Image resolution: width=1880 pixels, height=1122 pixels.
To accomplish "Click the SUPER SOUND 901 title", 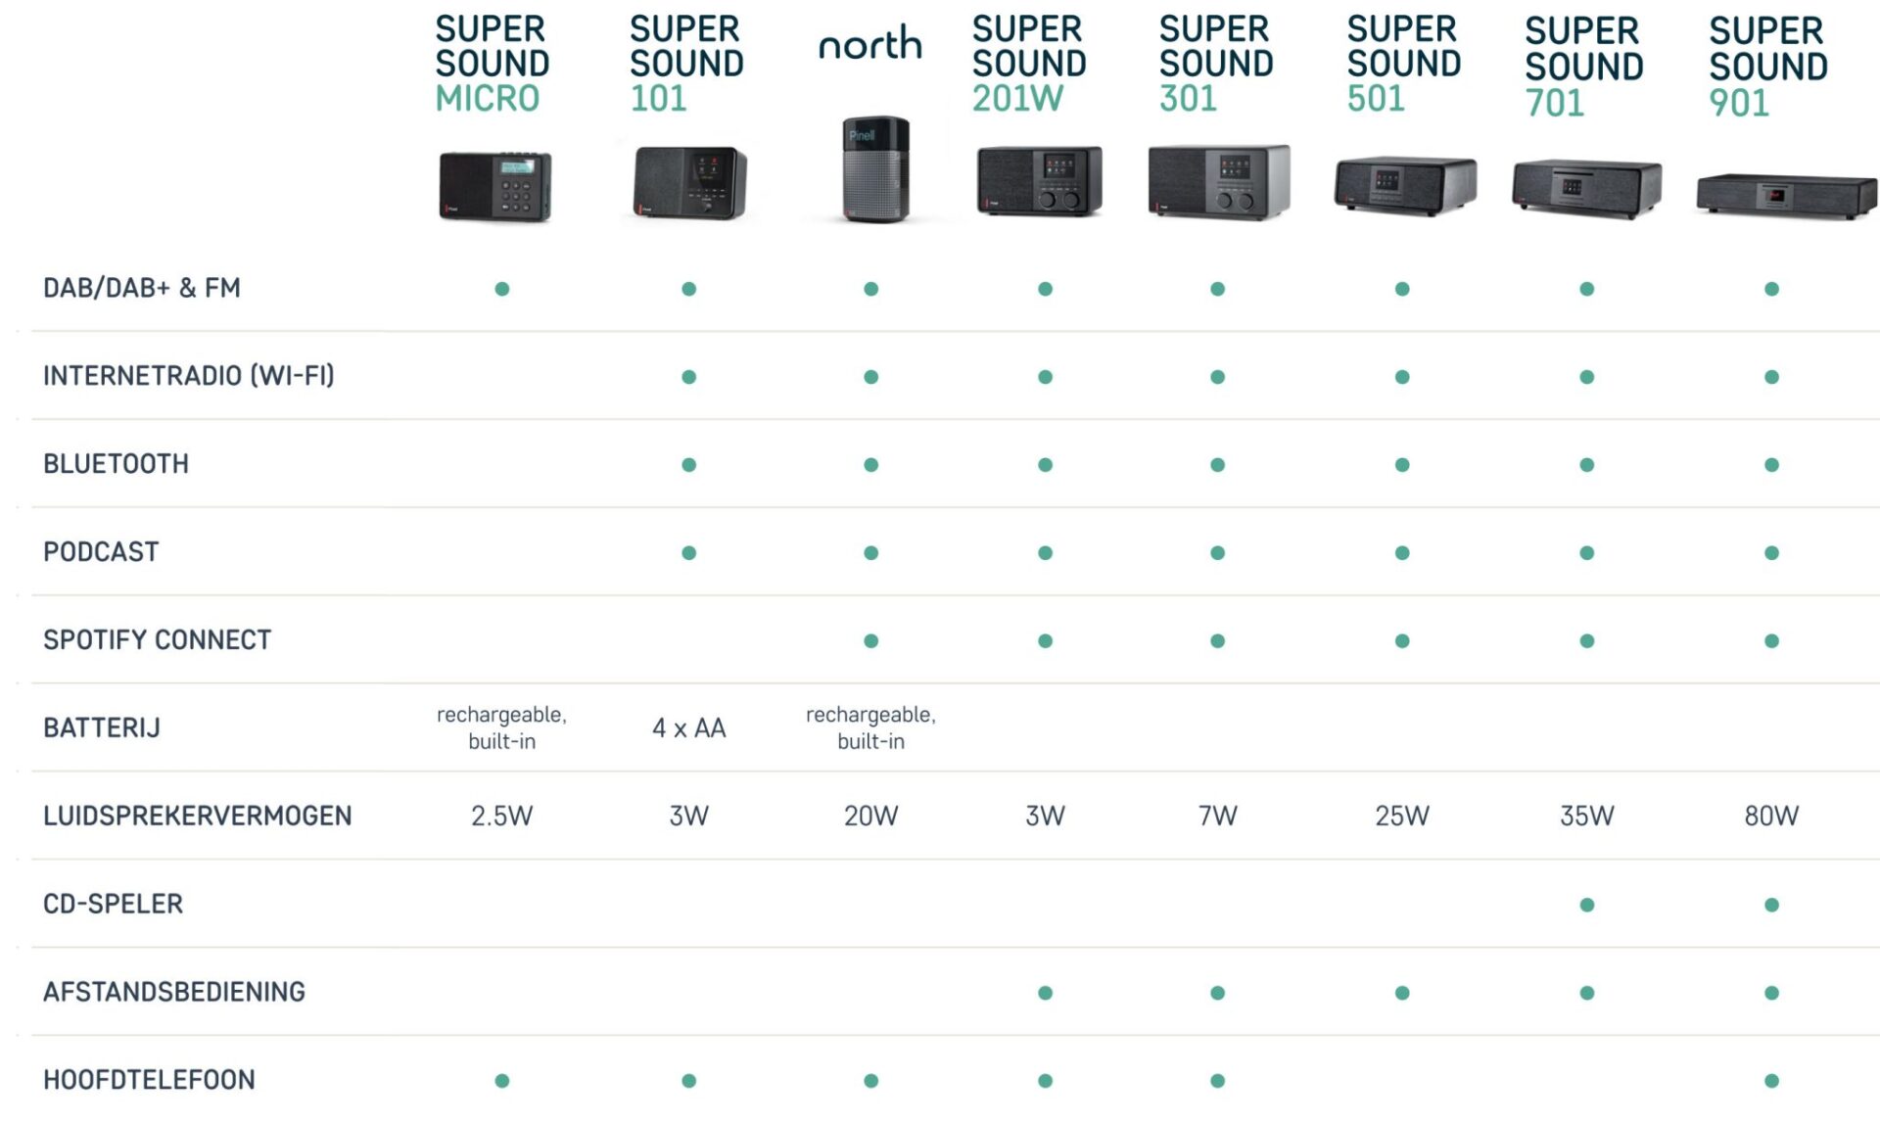I will pos(1767,67).
